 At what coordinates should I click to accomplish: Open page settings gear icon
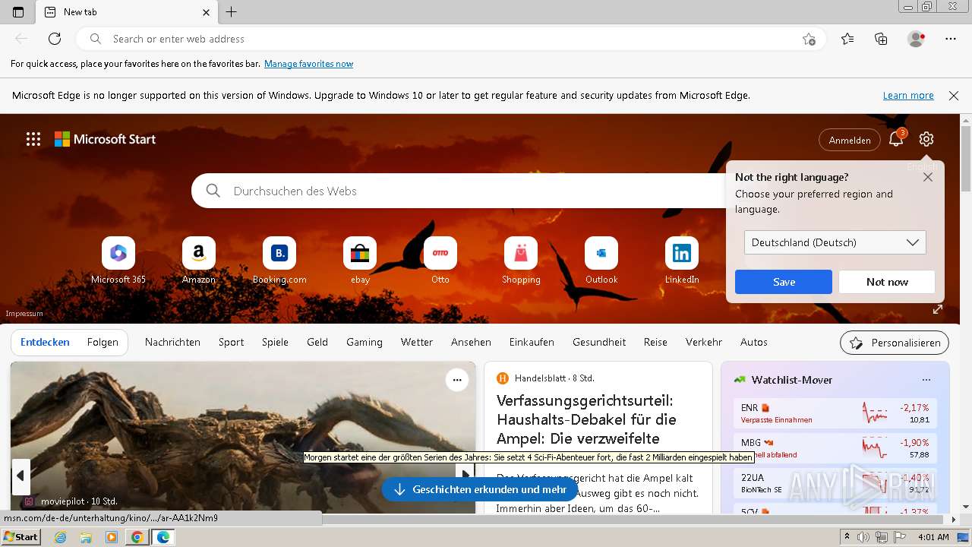(926, 139)
